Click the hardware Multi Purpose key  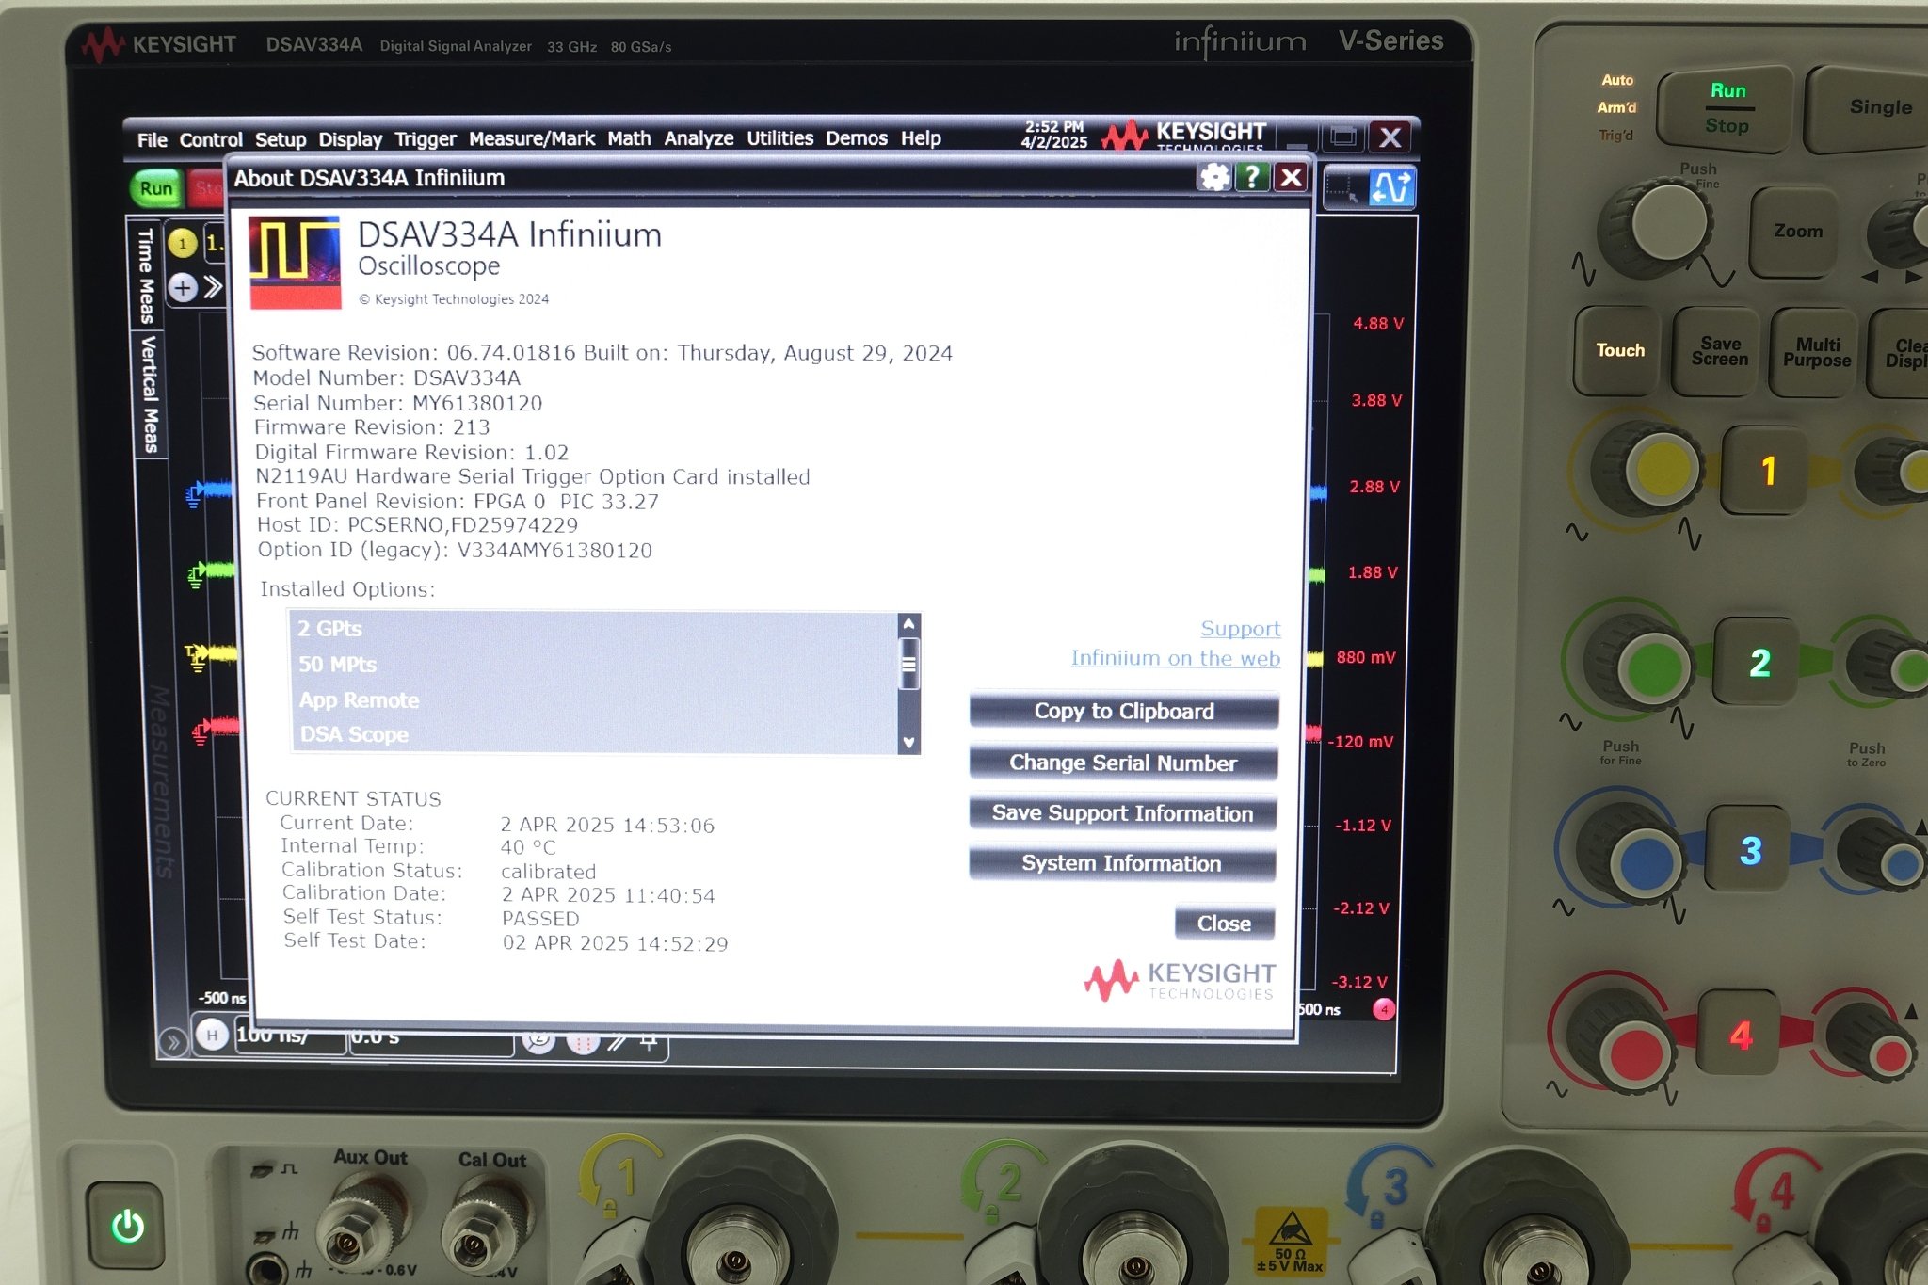tap(1816, 353)
